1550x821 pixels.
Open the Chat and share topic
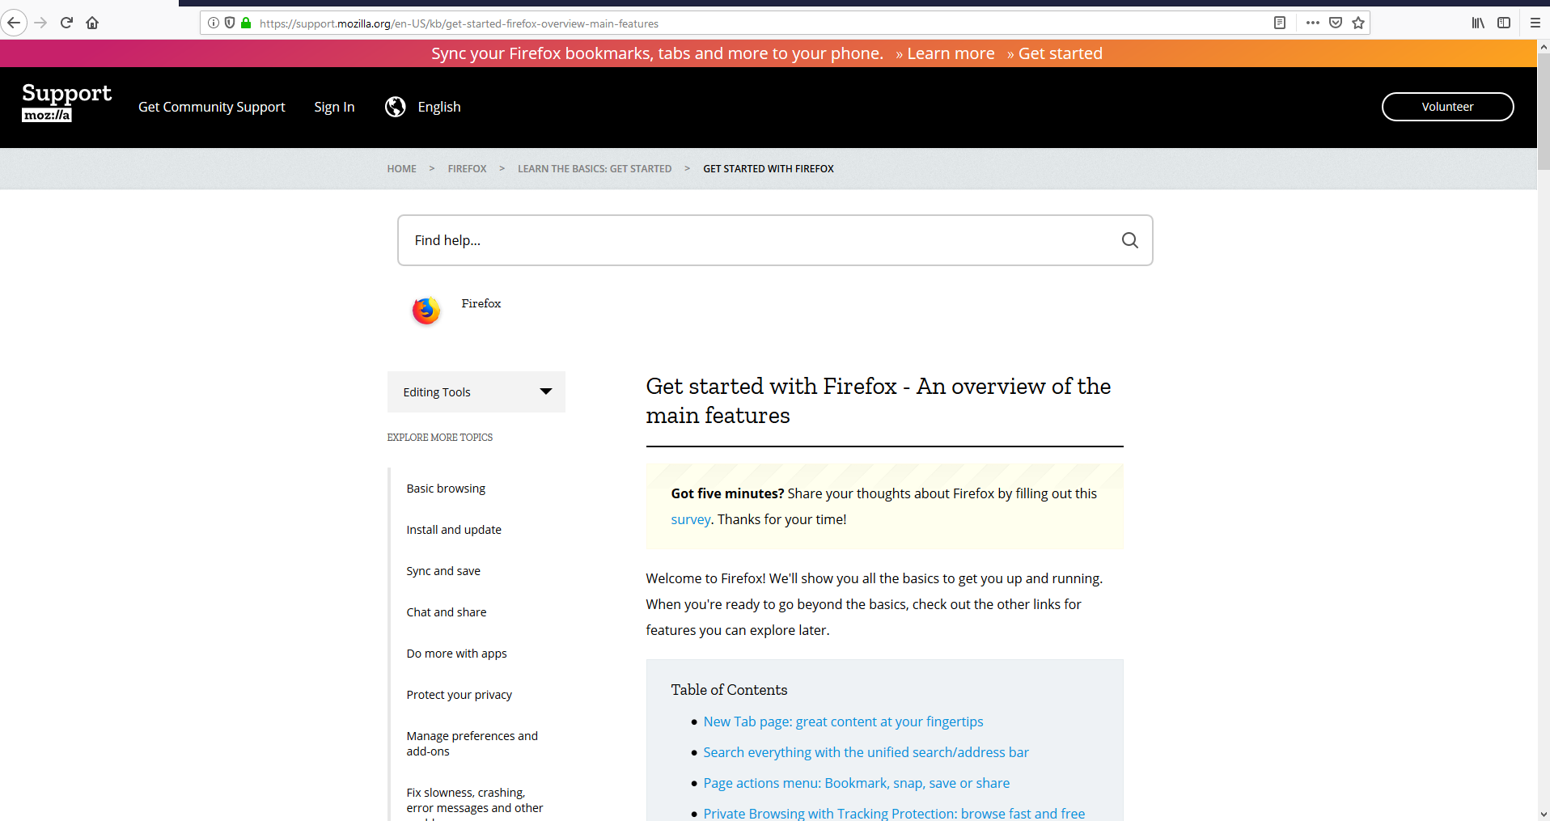tap(447, 612)
